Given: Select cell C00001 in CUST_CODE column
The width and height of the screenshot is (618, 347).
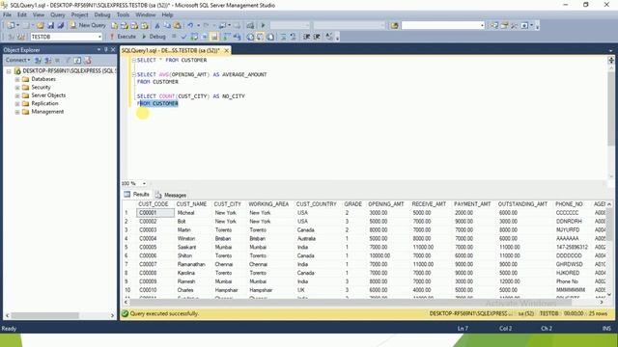Looking at the screenshot, I should [155, 213].
